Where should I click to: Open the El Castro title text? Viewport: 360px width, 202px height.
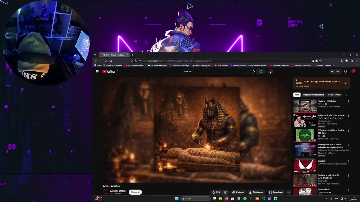click(330, 132)
